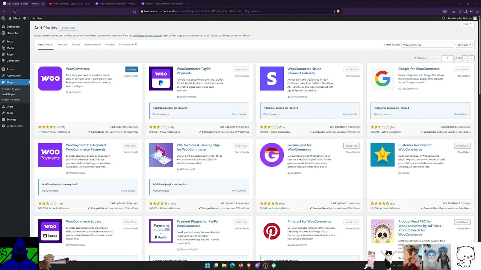Open the comments bubble in admin bar

point(26,18)
